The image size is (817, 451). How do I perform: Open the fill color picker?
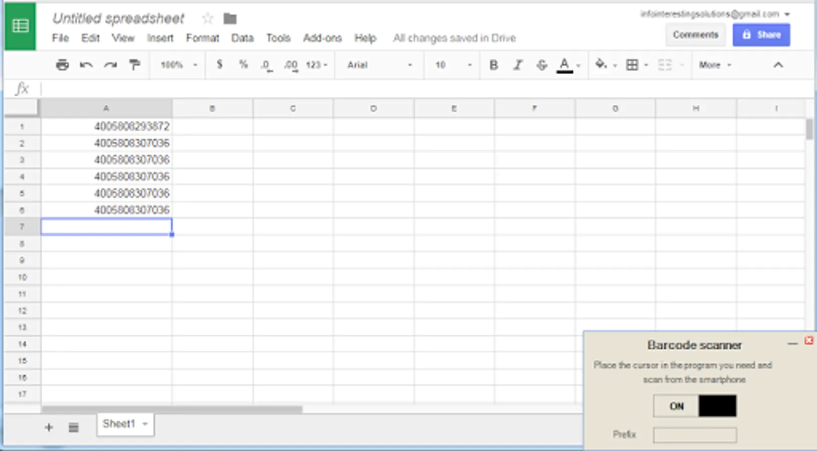click(x=601, y=64)
